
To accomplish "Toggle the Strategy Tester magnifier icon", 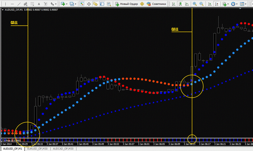I will 109,4.
